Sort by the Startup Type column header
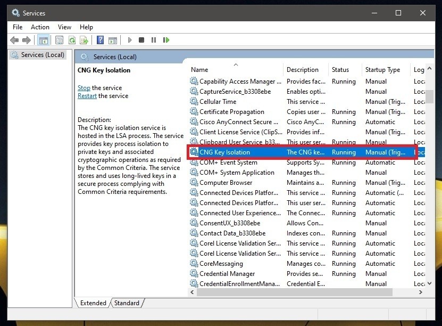 (382, 70)
